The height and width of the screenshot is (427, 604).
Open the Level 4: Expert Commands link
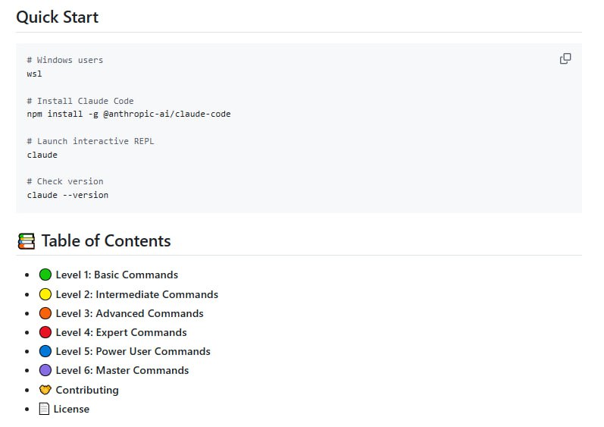[x=121, y=332]
